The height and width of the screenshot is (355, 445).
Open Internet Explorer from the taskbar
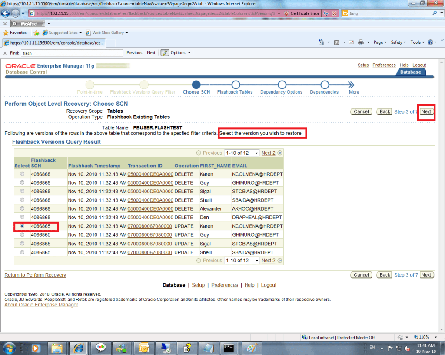pyautogui.click(x=79, y=347)
